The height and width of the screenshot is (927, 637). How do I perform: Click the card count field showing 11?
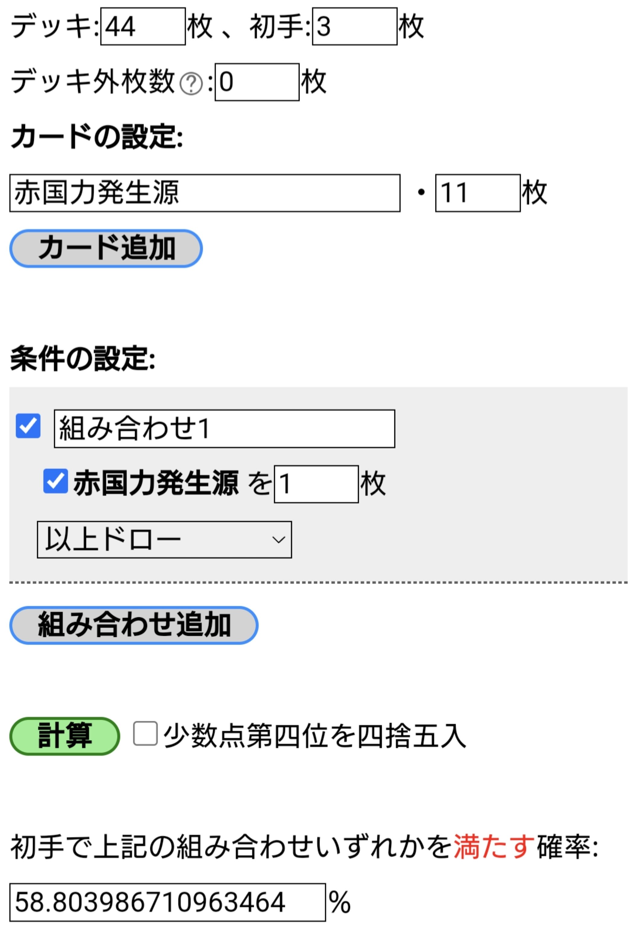point(478,193)
